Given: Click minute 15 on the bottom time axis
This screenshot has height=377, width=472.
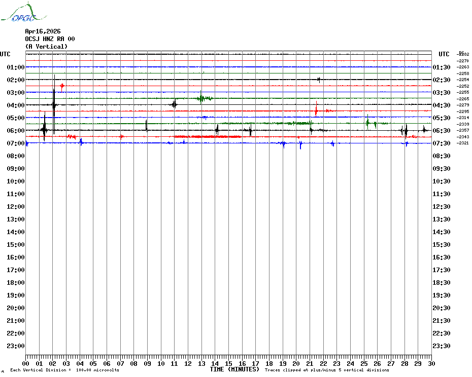Looking at the screenshot, I should [228, 364].
